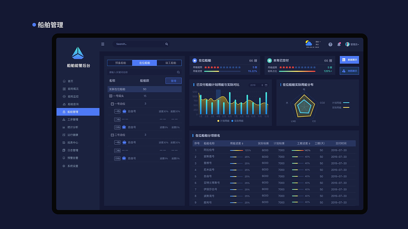Click the 管理 button
Viewport: 408px width, 229px height.
(x=173, y=81)
